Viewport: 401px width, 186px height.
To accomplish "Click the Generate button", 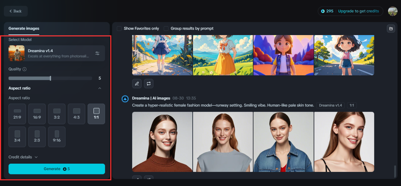I will (x=57, y=169).
